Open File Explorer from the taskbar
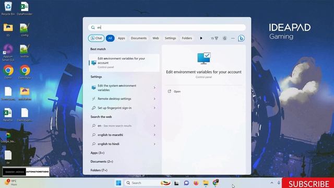The width and height of the screenshot is (334, 188). pyautogui.click(x=206, y=183)
